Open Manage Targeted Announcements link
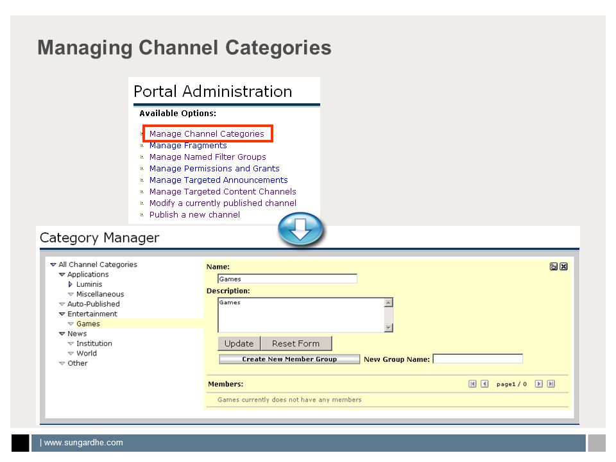The width and height of the screenshot is (616, 462). click(218, 180)
